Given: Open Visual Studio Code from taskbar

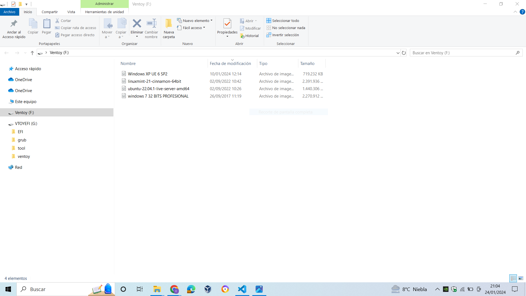Looking at the screenshot, I should [x=242, y=289].
